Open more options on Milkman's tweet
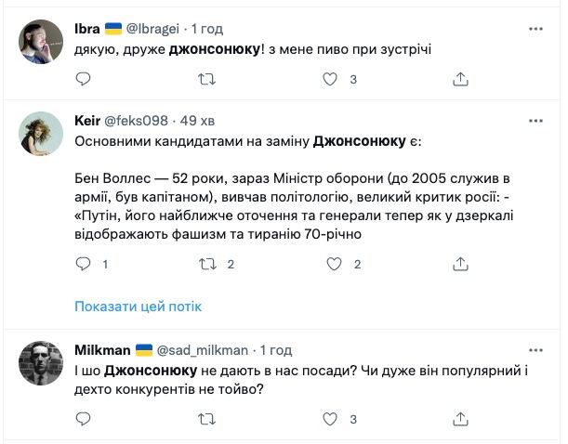The image size is (568, 444). (535, 350)
